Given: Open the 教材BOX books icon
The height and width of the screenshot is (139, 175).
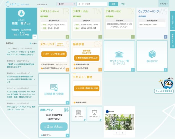Looking at the screenshot, I should click(x=152, y=54).
